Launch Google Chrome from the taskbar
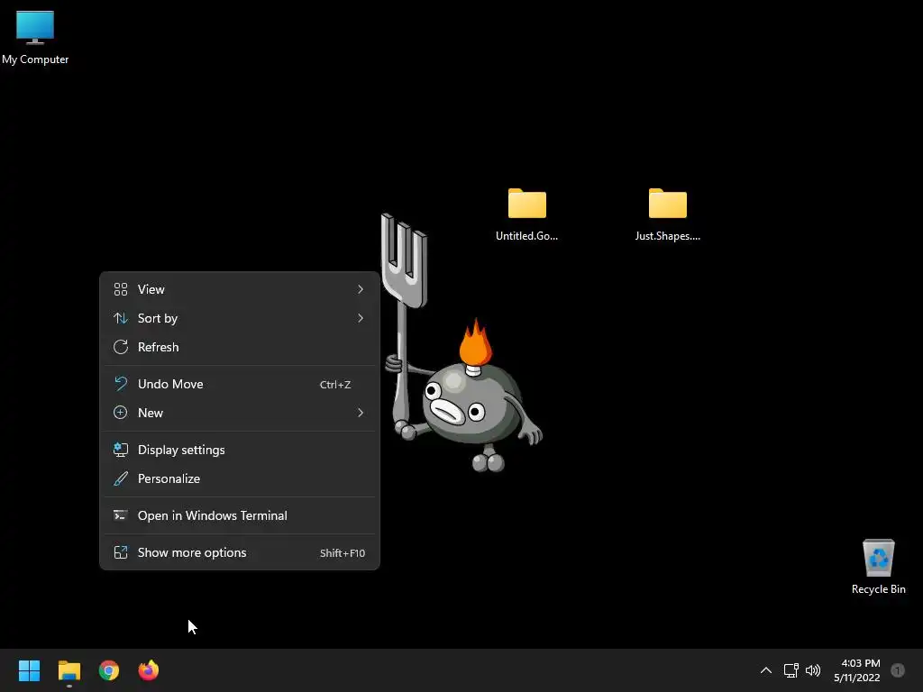Image resolution: width=923 pixels, height=692 pixels. [109, 670]
